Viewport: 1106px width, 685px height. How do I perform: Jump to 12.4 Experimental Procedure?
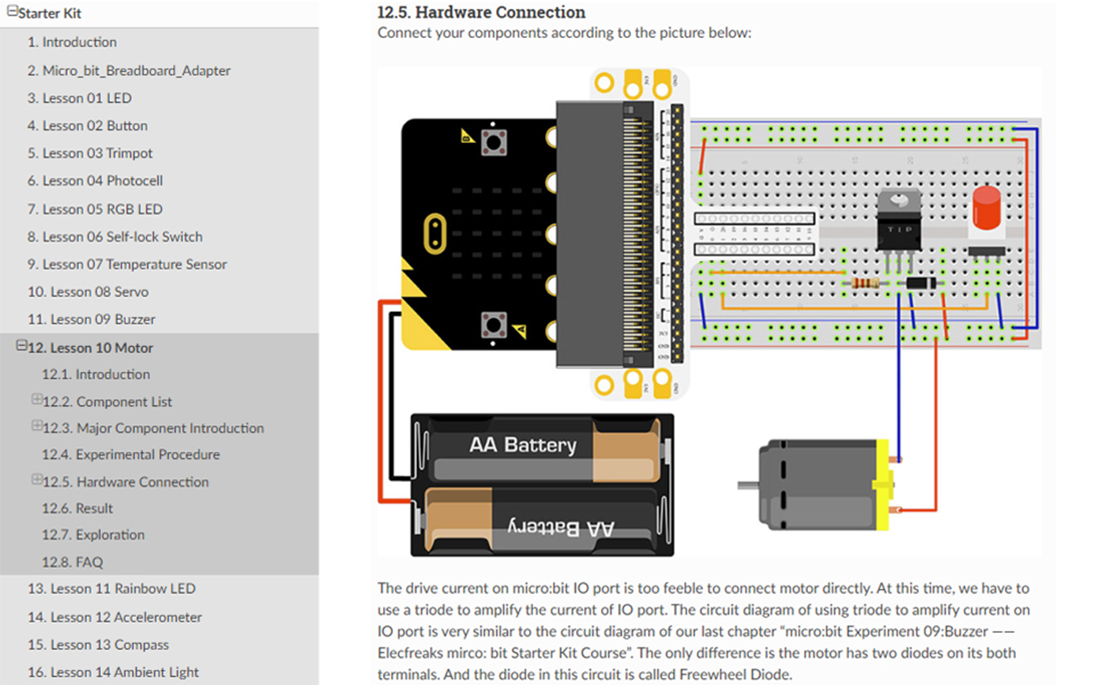click(130, 454)
